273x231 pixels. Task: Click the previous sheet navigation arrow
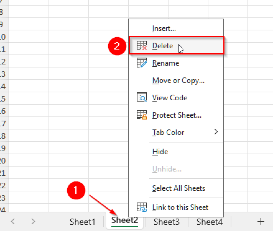13,221
